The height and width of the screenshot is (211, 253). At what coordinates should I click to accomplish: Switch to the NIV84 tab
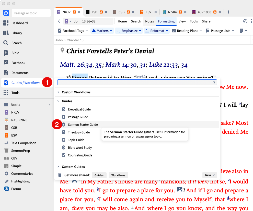172,12
